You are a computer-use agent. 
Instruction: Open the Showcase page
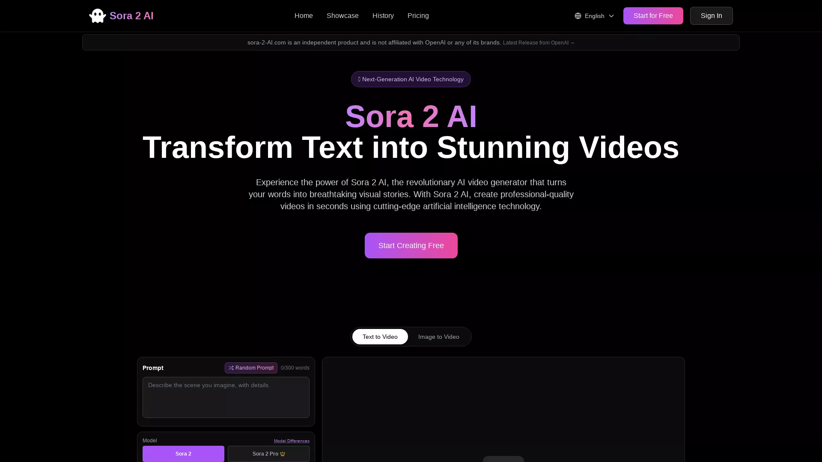(342, 16)
